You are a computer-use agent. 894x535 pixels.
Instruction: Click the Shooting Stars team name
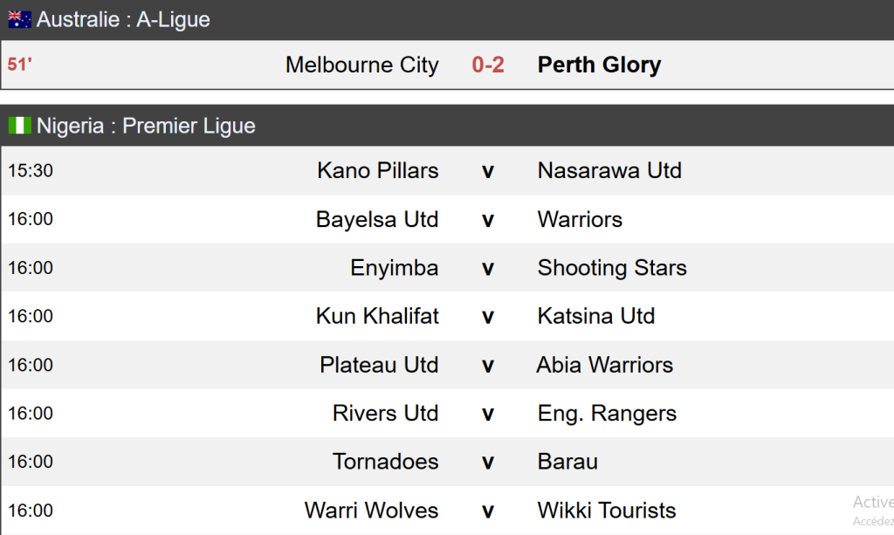click(612, 268)
